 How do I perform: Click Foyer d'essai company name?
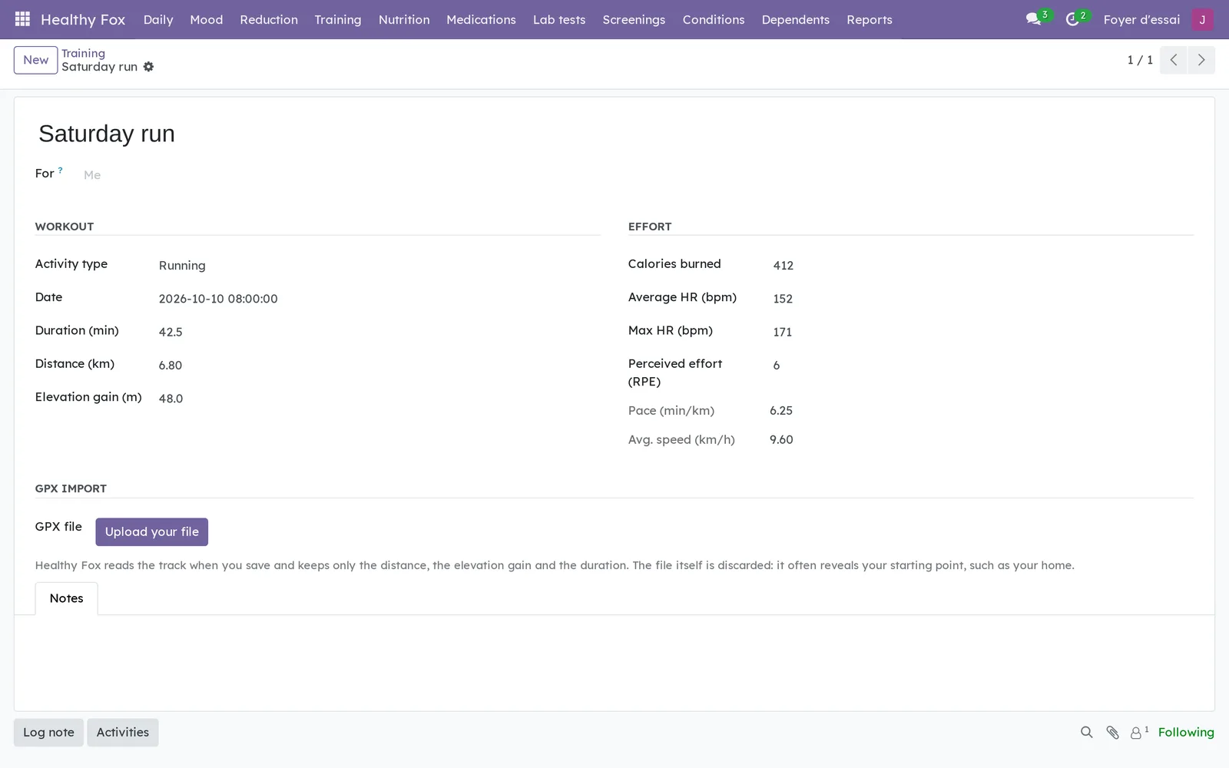coord(1141,19)
